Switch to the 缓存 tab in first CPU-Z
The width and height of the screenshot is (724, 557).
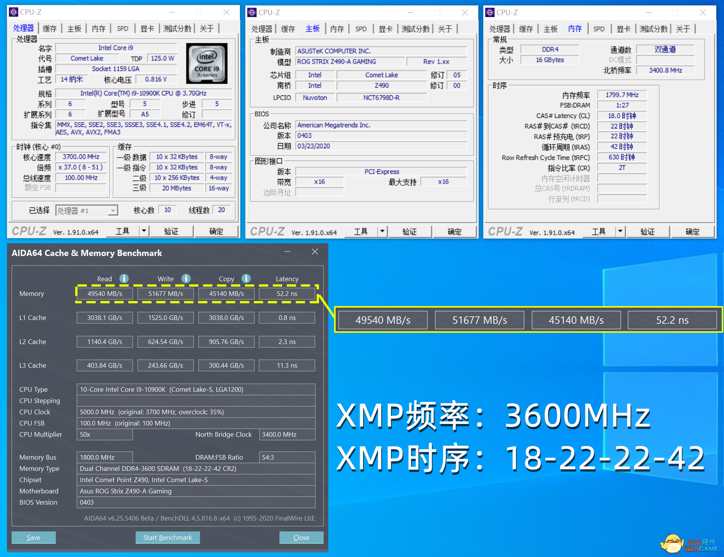click(50, 28)
